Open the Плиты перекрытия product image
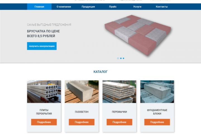The image size is (201, 134). [44, 92]
